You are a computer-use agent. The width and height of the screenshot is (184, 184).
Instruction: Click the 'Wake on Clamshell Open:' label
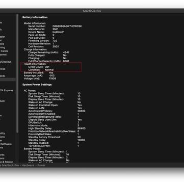tap(43, 105)
